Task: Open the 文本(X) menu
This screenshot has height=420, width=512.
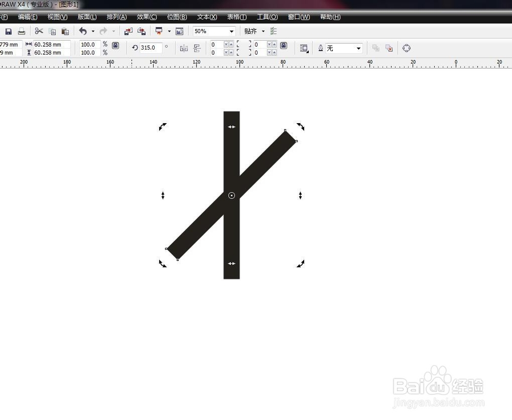Action: click(207, 17)
